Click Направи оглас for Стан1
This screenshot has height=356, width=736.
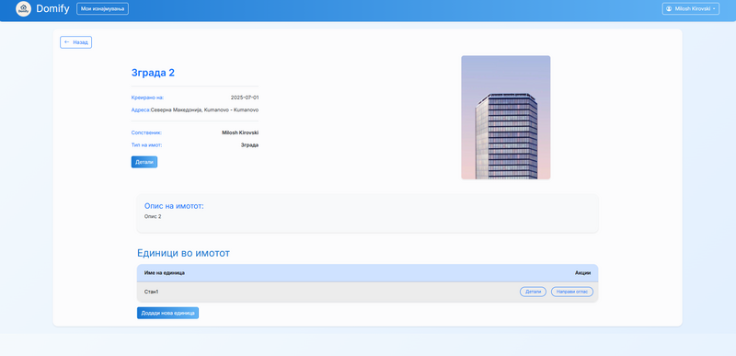(x=571, y=292)
